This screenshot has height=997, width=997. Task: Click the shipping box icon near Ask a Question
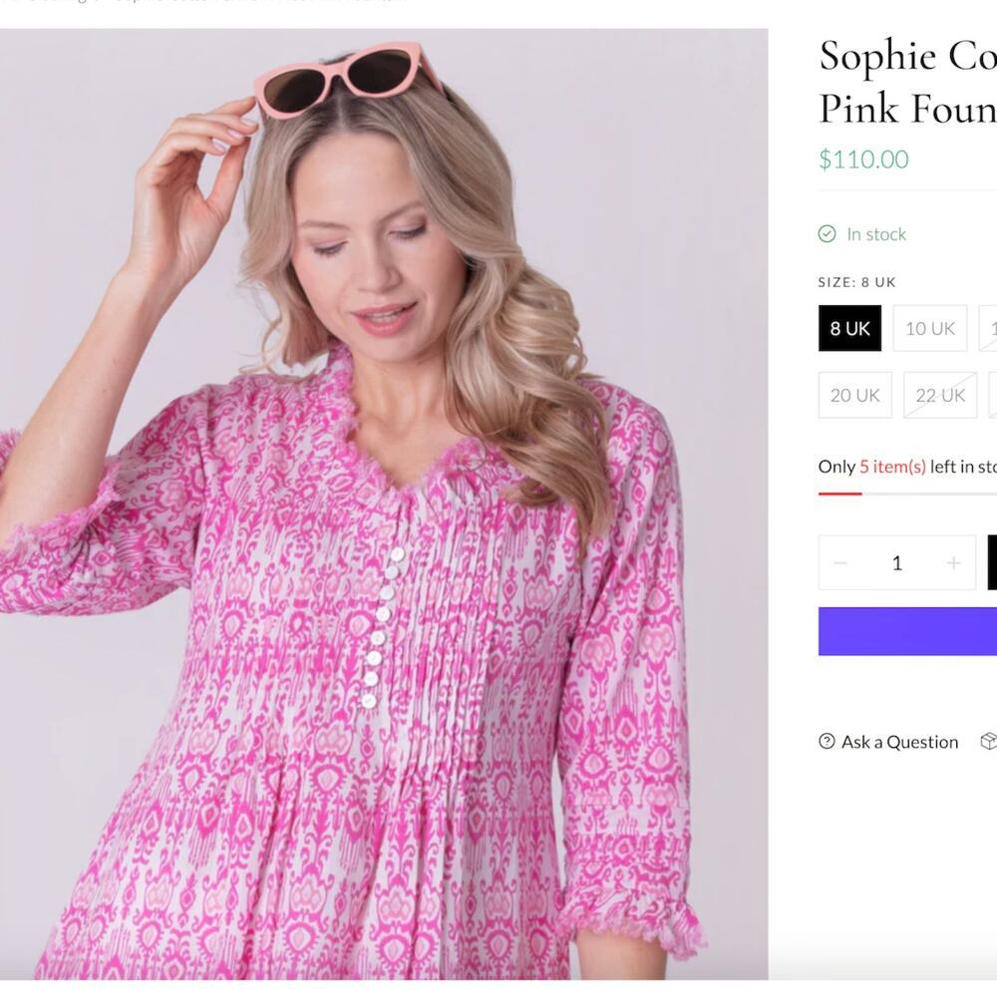pyautogui.click(x=990, y=742)
